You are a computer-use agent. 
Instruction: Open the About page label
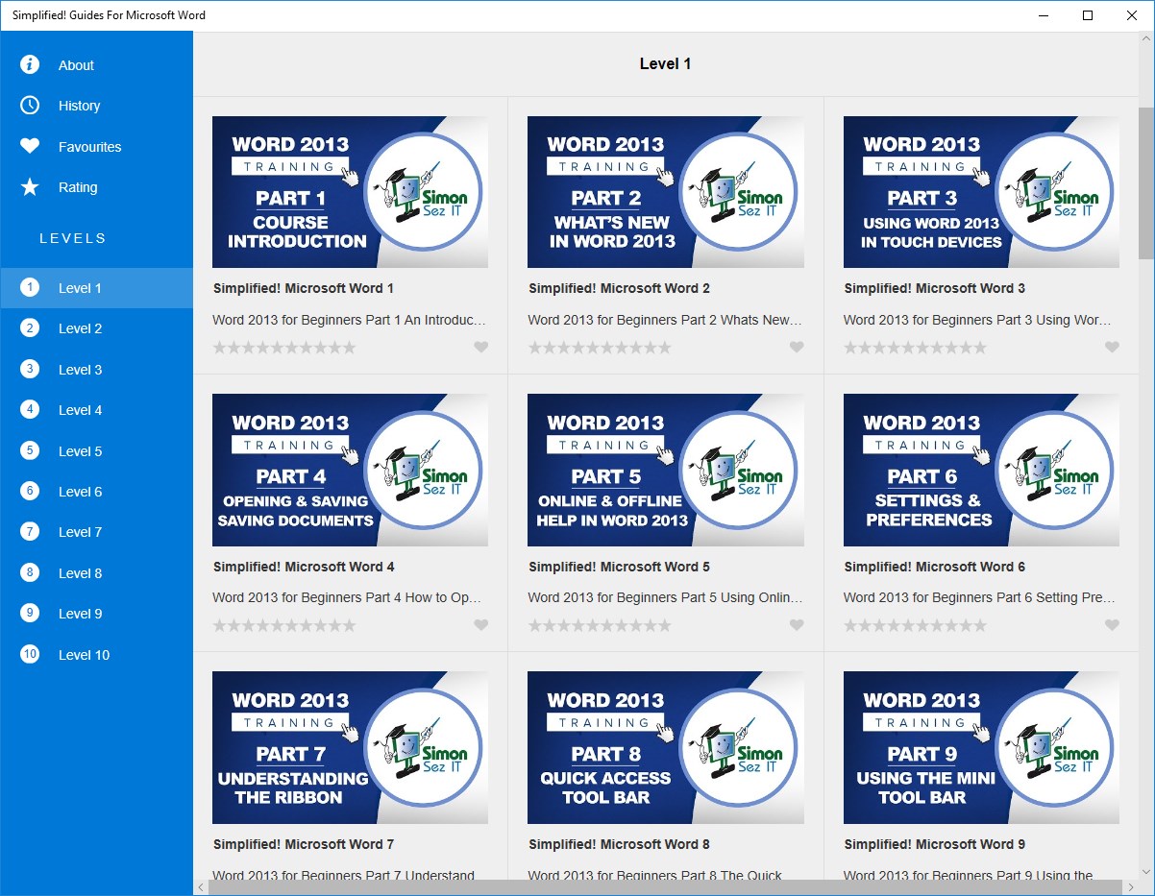[x=76, y=65]
